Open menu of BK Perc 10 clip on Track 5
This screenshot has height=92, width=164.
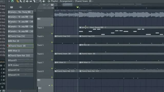pos(80,45)
